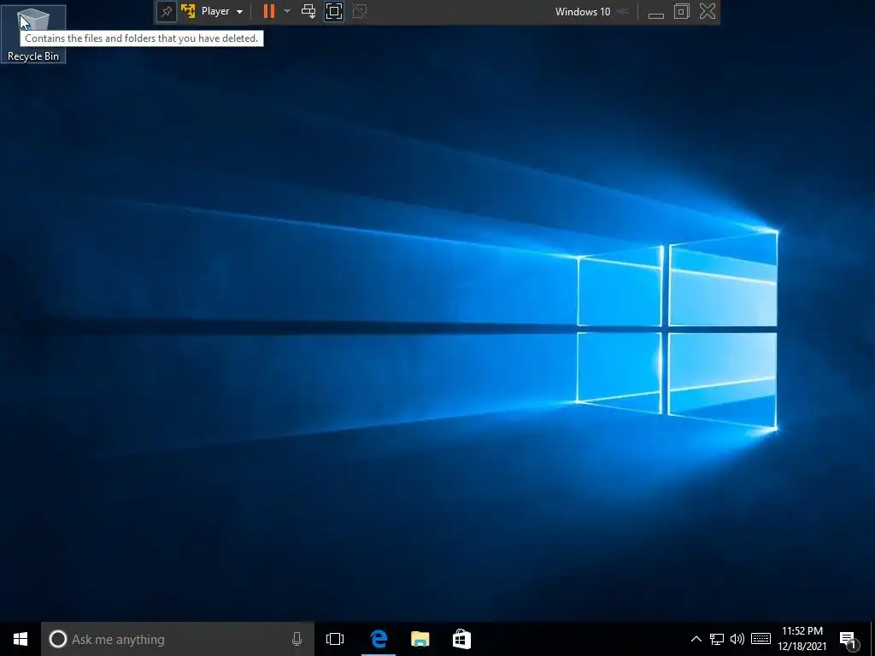Open the Player menu

(221, 11)
